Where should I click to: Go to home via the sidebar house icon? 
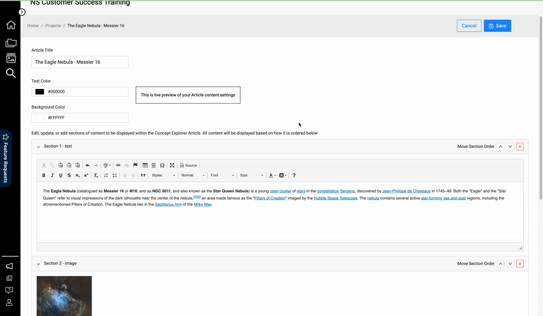(x=11, y=26)
